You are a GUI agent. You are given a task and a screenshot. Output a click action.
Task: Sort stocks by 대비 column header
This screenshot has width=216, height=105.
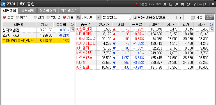click(121, 25)
